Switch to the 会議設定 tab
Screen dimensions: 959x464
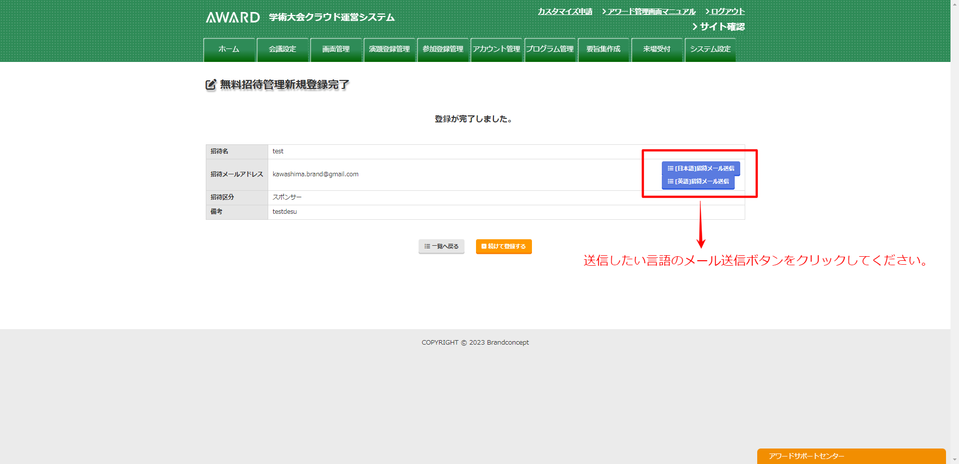pyautogui.click(x=282, y=49)
